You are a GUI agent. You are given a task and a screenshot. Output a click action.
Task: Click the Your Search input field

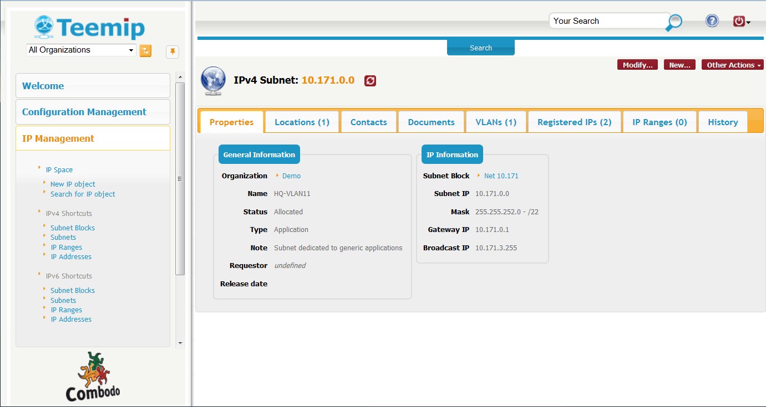(607, 21)
